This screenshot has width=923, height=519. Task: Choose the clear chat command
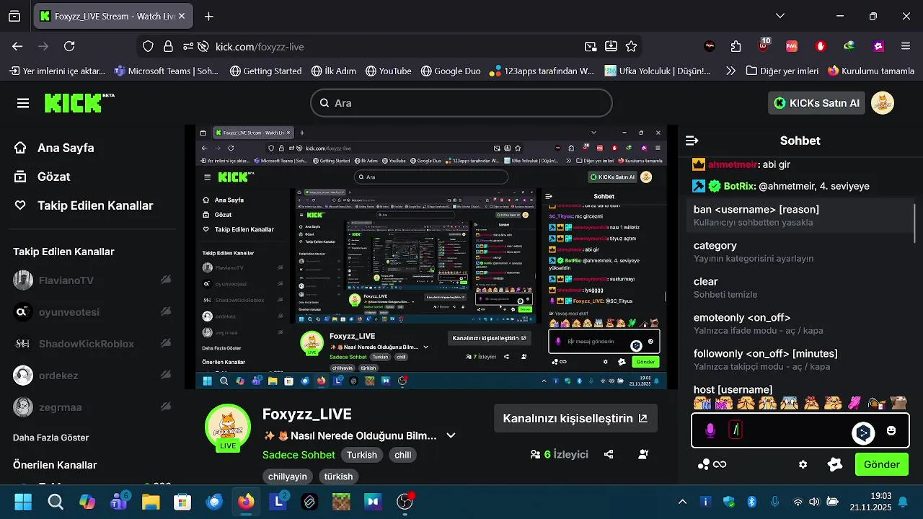800,288
